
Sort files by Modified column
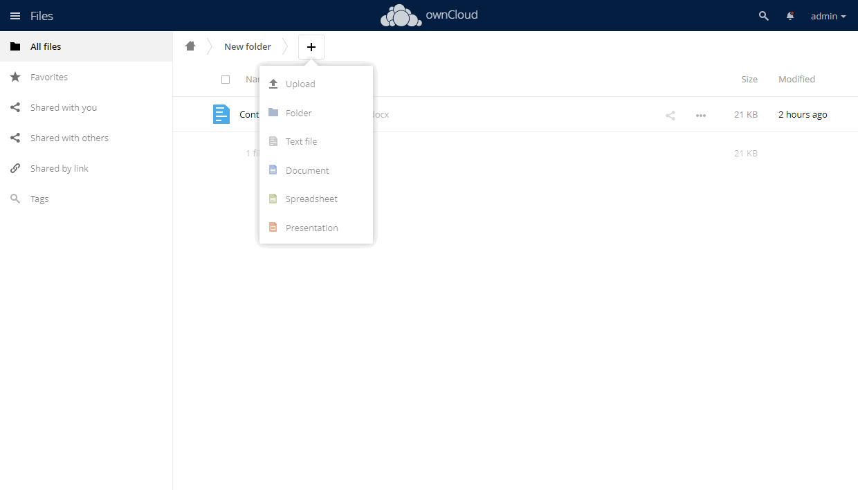[796, 79]
